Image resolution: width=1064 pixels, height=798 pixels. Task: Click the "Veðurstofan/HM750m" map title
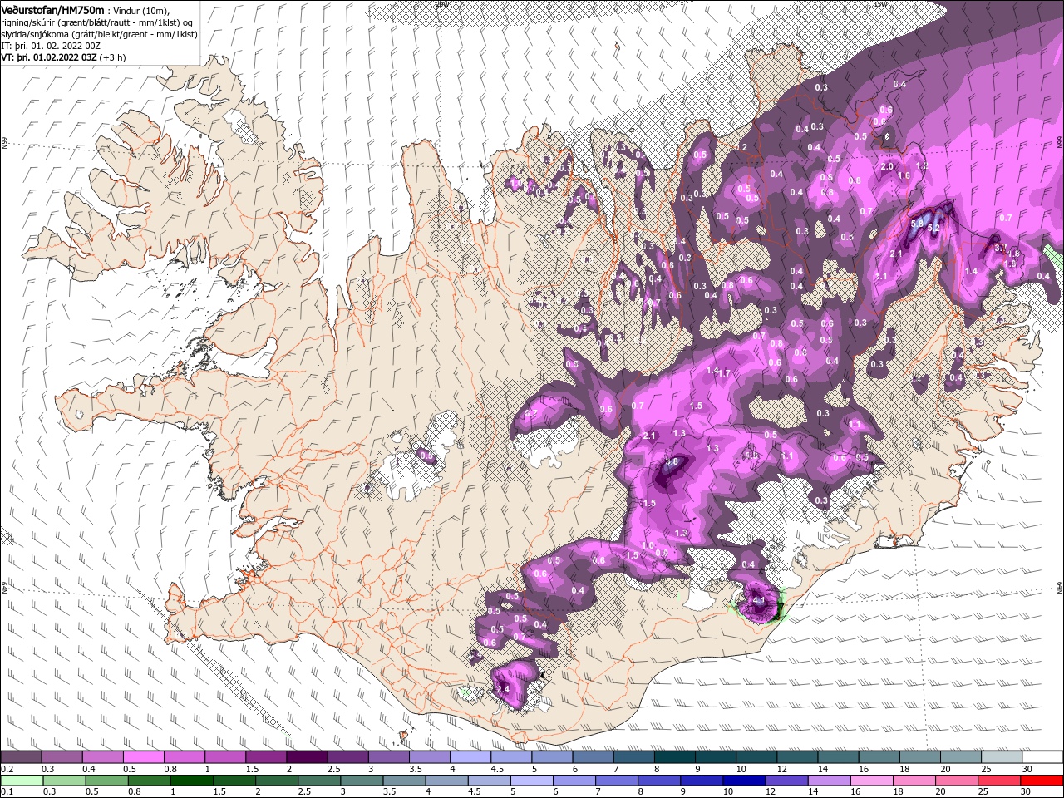tap(52, 9)
